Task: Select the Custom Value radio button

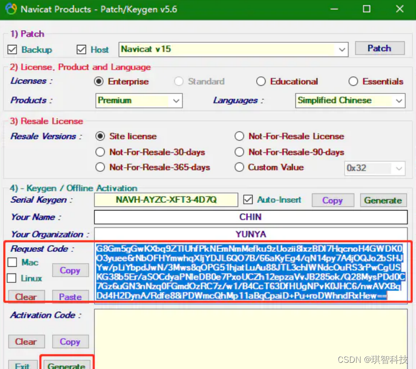Action: [239, 167]
